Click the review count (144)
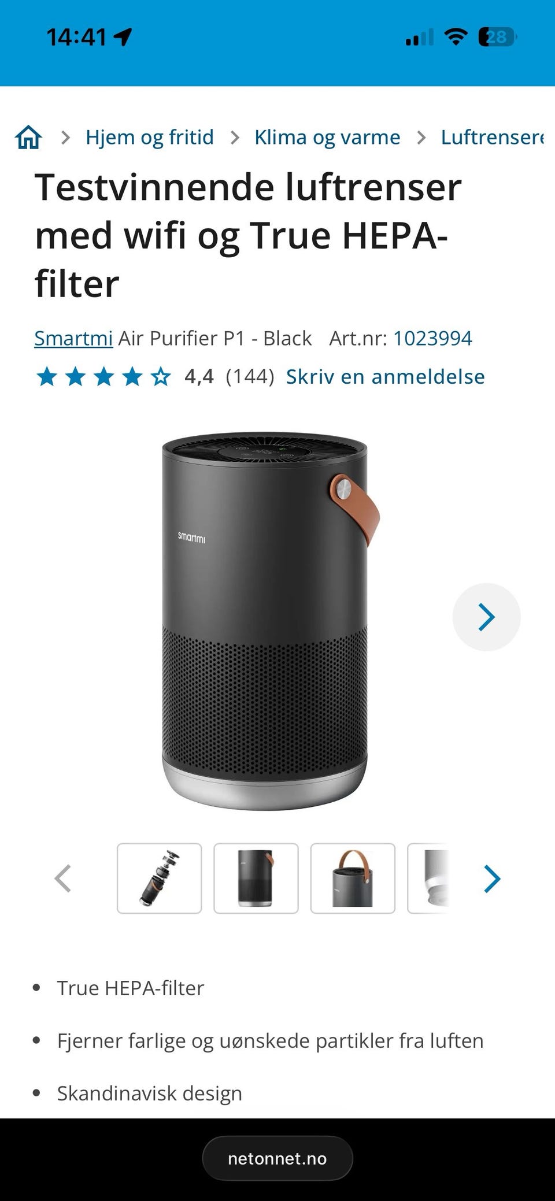 click(x=250, y=377)
